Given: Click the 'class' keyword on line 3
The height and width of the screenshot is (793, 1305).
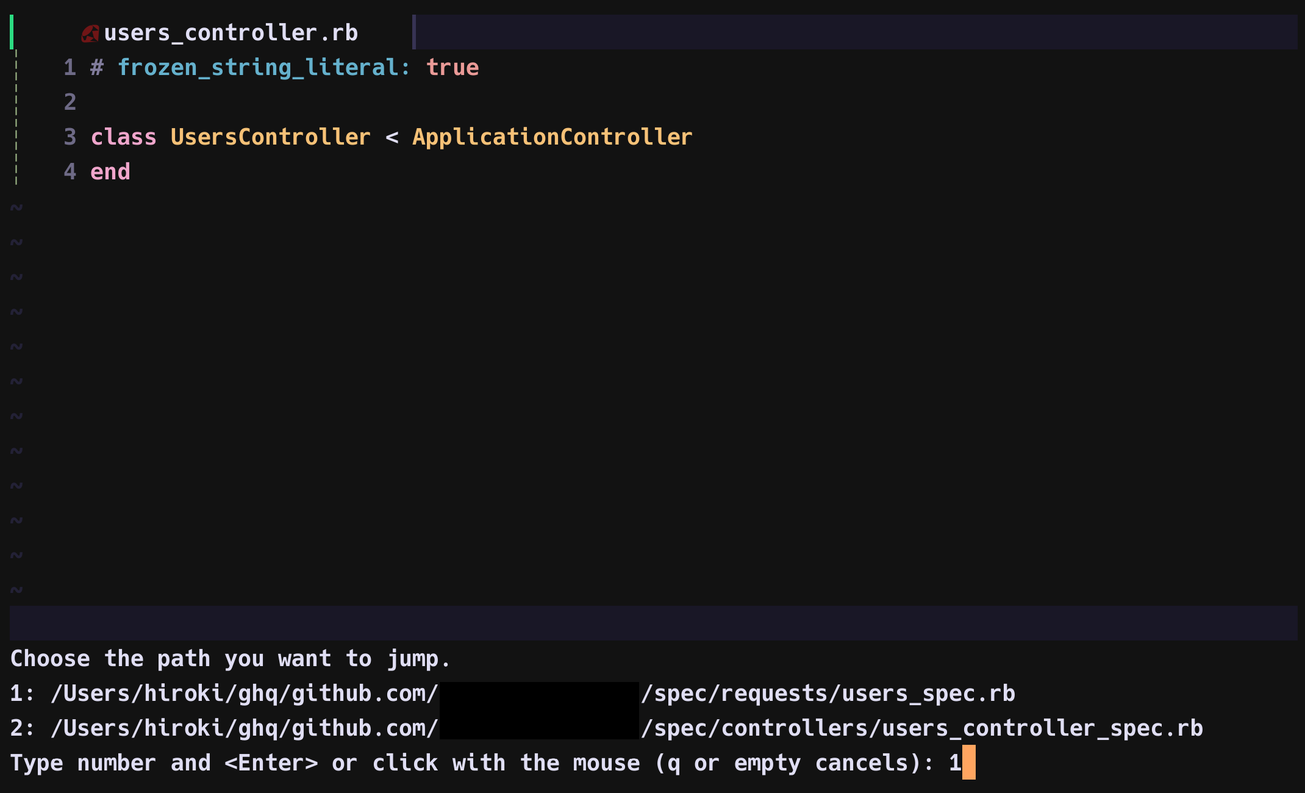Looking at the screenshot, I should click(123, 137).
